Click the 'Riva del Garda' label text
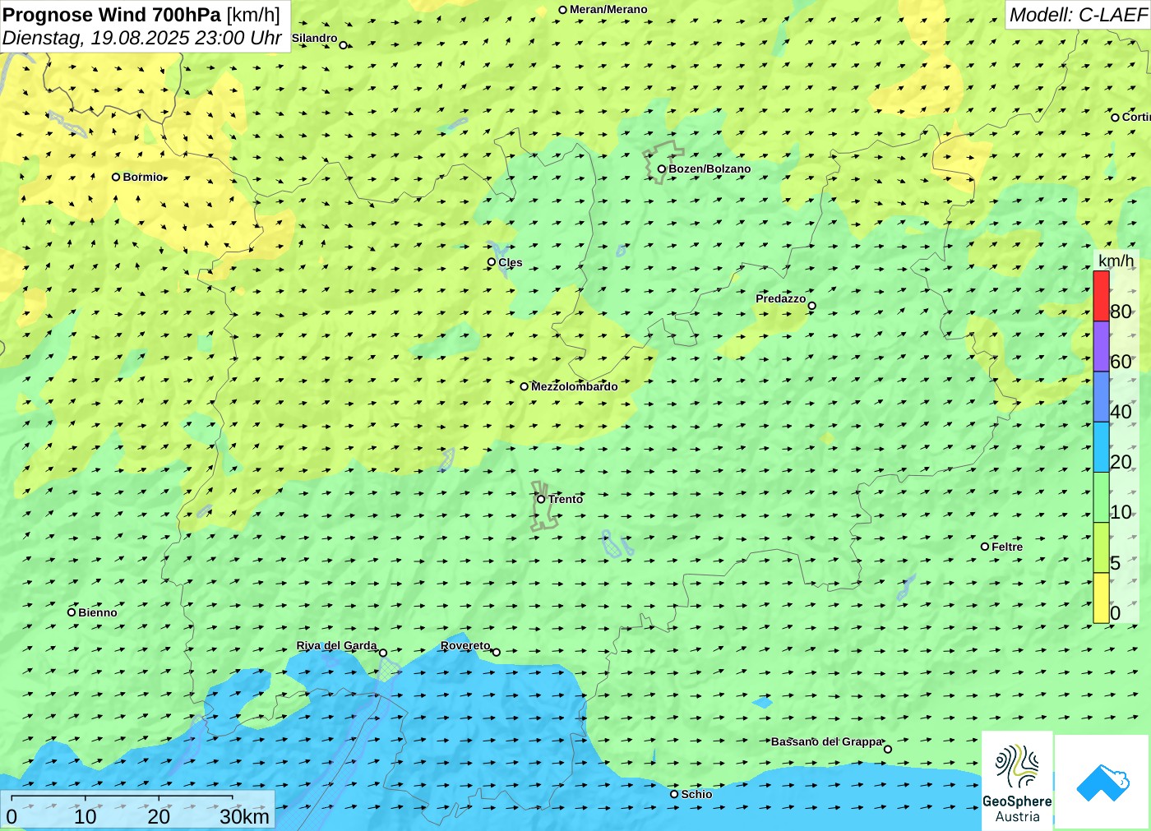The height and width of the screenshot is (831, 1151). coord(336,645)
